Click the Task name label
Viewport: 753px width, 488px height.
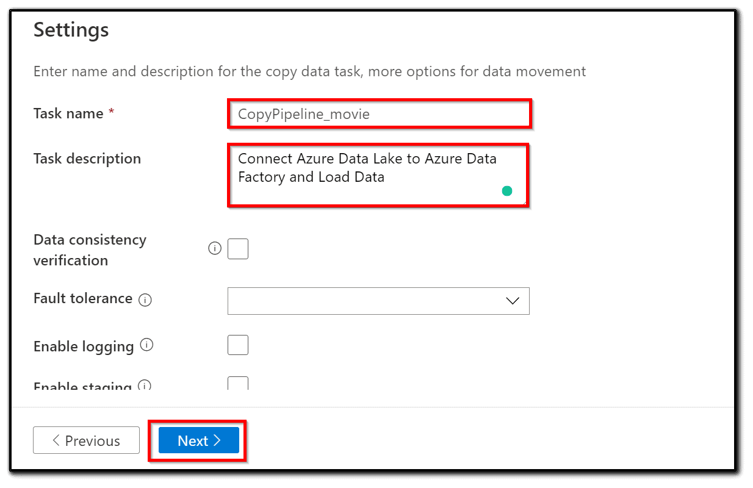[68, 113]
